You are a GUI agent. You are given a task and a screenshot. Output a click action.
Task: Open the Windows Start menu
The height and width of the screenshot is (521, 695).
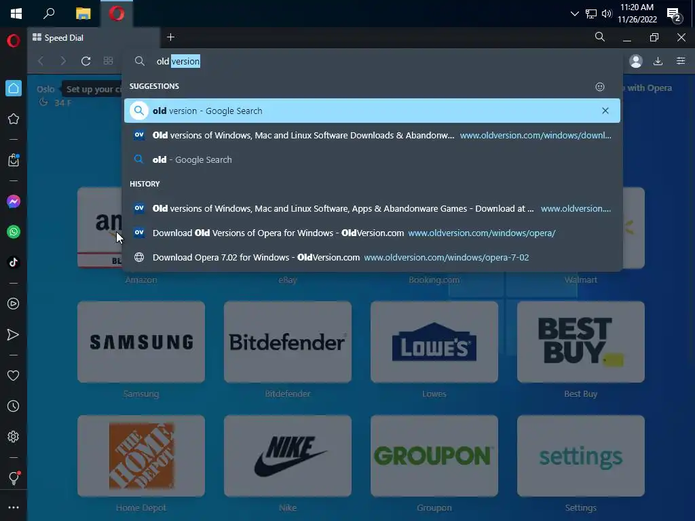pyautogui.click(x=16, y=14)
